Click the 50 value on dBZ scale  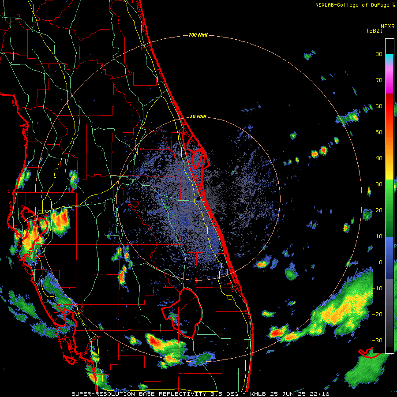pyautogui.click(x=379, y=132)
